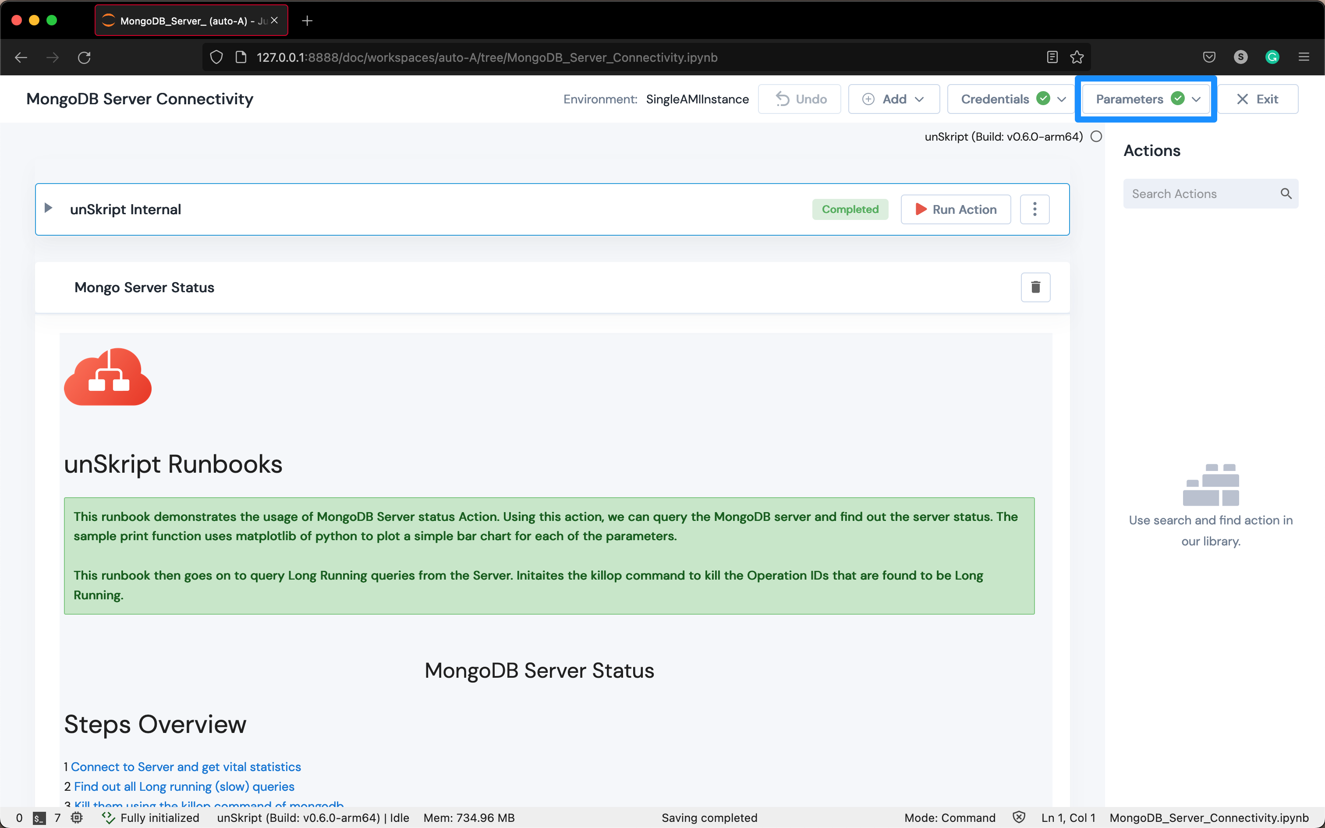1325x828 pixels.
Task: Click the 'unSkript Runbooks' heading
Action: click(173, 464)
